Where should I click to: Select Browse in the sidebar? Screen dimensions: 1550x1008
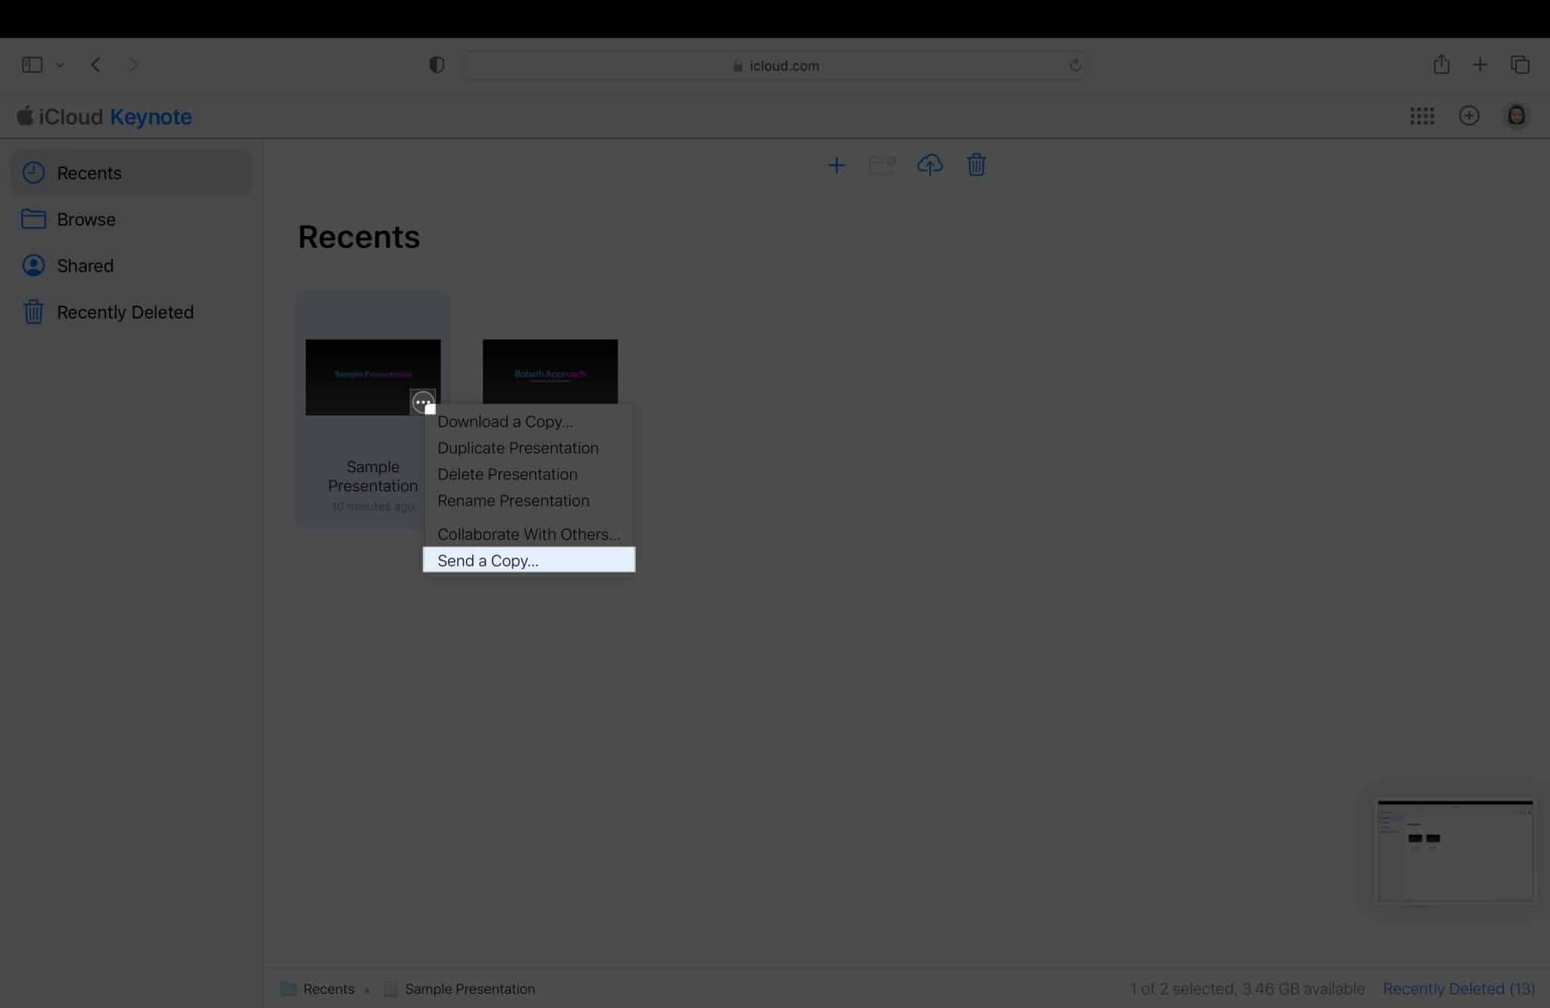(131, 219)
